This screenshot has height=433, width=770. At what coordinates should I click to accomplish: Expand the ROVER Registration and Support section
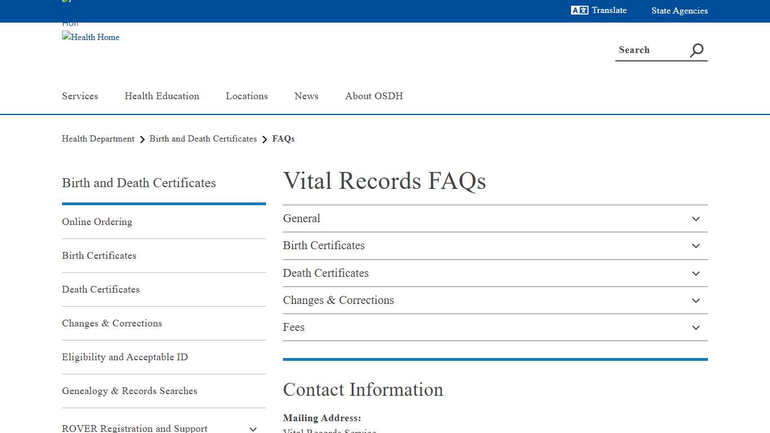click(253, 428)
